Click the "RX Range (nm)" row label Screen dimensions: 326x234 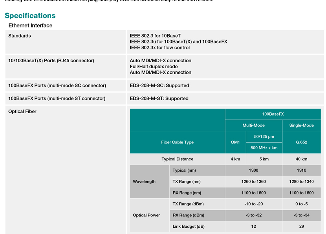pyautogui.click(x=187, y=193)
